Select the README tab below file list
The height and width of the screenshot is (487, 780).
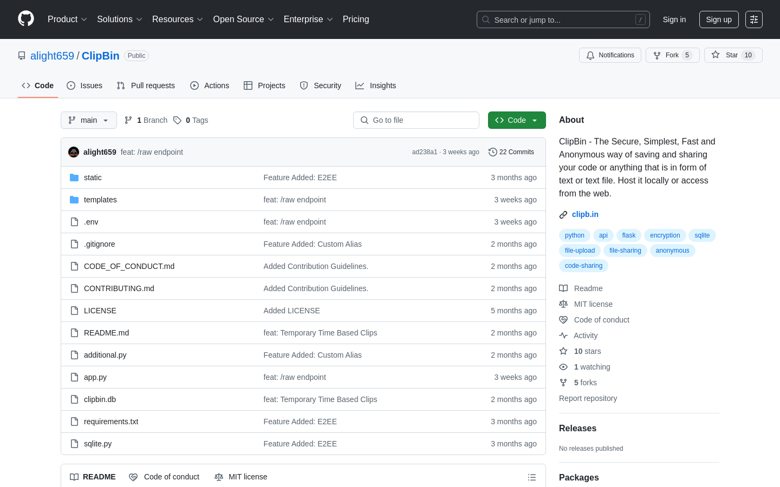[93, 477]
